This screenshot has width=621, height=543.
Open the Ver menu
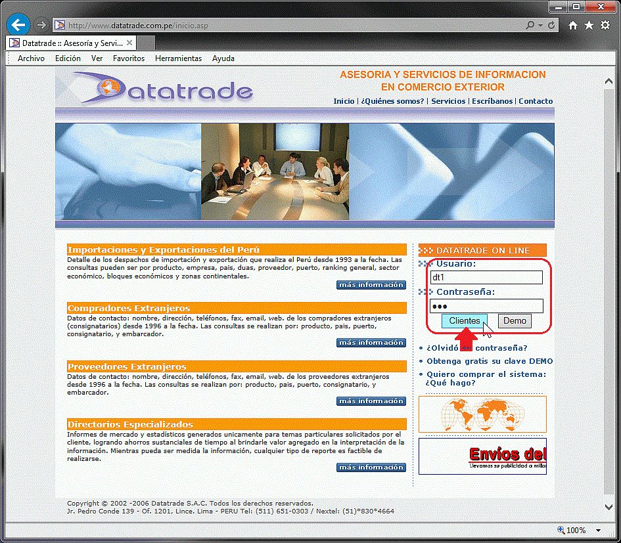97,58
